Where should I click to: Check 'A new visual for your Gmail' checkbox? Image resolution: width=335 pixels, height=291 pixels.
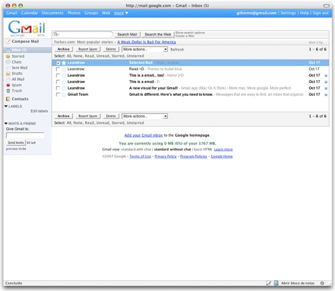point(58,88)
